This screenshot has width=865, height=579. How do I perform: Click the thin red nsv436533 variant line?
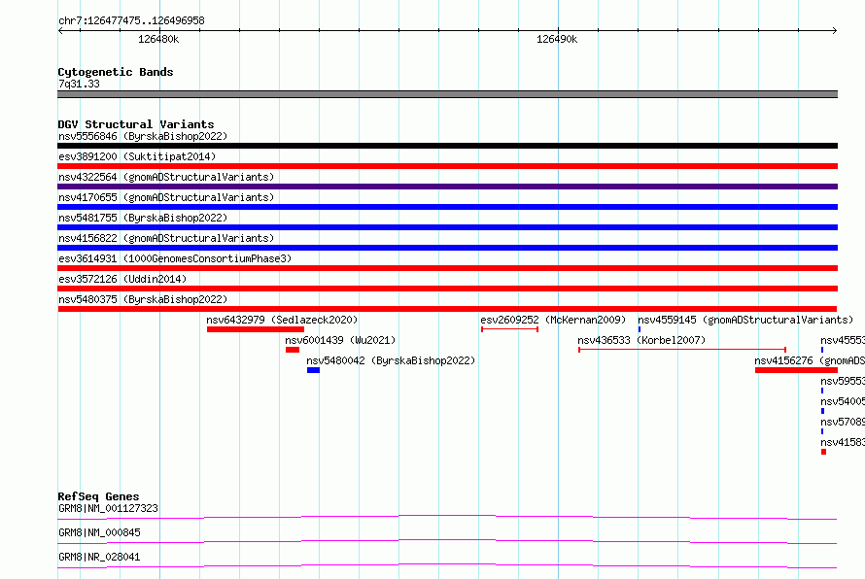pos(682,350)
